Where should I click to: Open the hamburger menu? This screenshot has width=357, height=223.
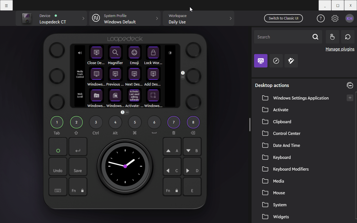point(6,5)
